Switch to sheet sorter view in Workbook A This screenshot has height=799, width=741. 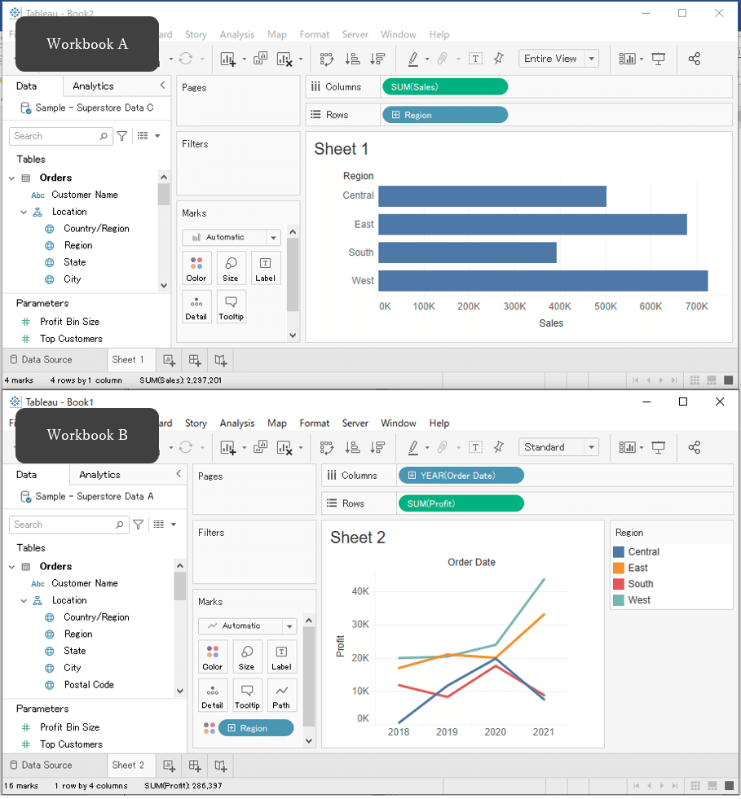[x=694, y=380]
